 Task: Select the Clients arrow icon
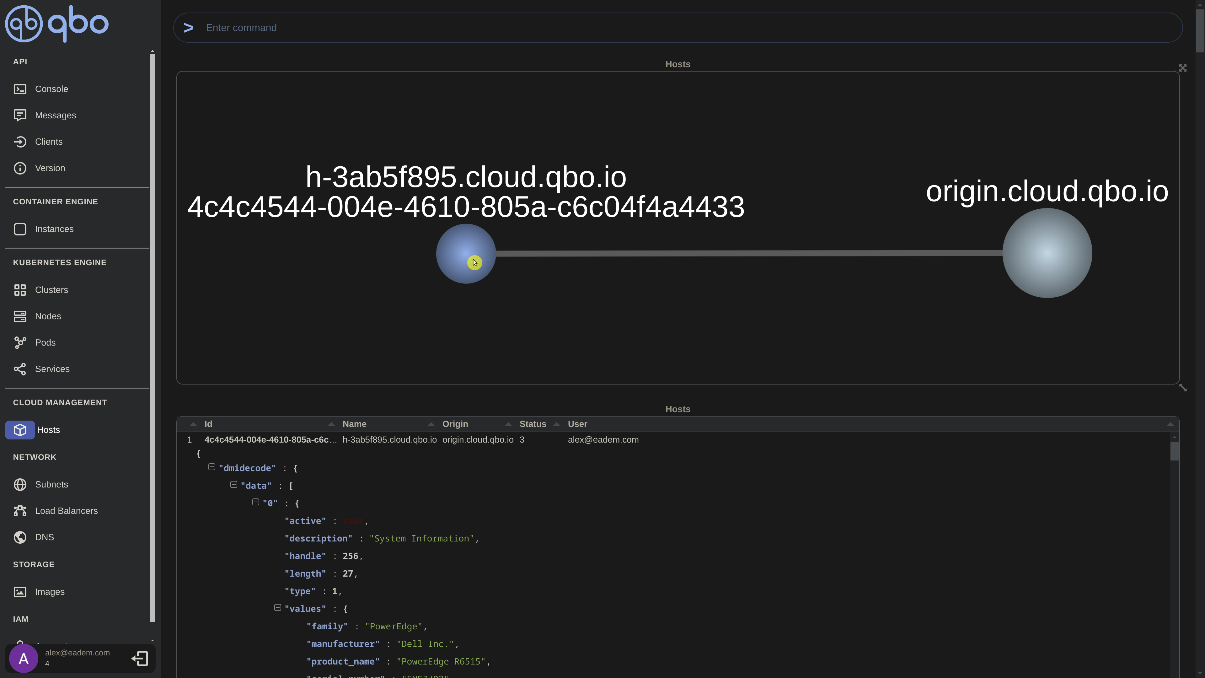pyautogui.click(x=20, y=142)
